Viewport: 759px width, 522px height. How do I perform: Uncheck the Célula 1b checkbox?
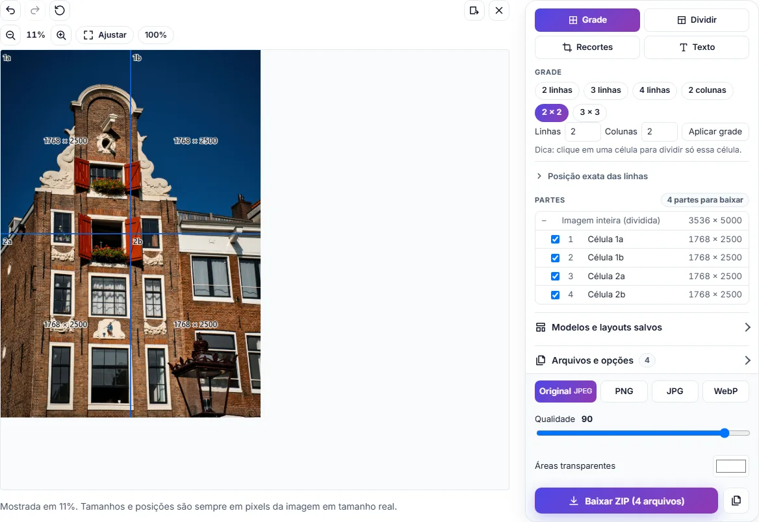555,258
